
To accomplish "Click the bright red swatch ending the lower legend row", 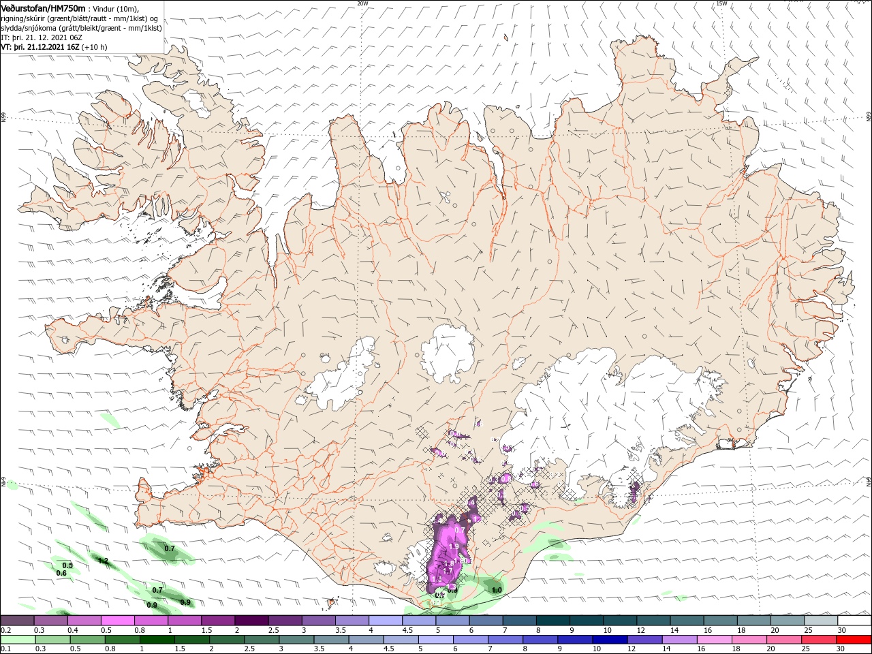I will click(x=855, y=640).
